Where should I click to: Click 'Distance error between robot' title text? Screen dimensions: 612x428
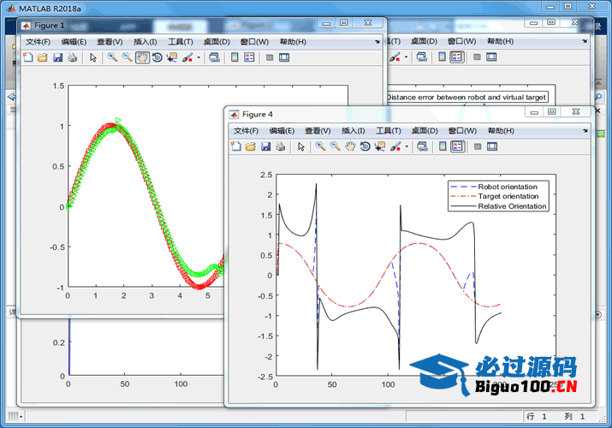pos(466,98)
